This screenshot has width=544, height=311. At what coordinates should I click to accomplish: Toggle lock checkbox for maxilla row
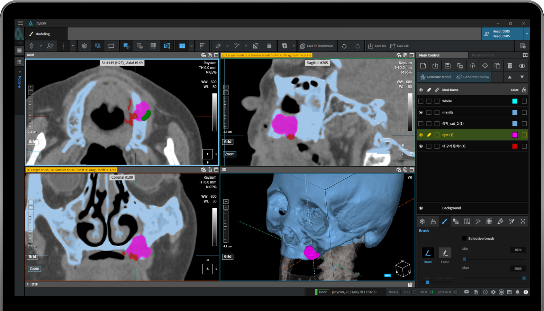coord(524,112)
